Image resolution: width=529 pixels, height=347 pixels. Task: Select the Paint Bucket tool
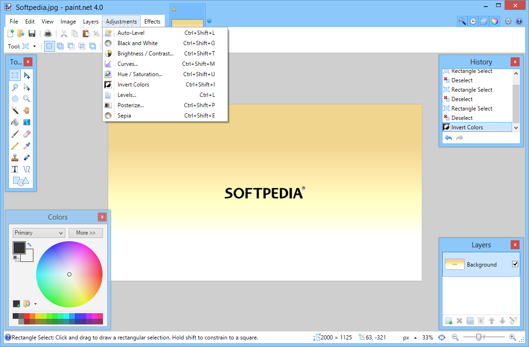(15, 122)
